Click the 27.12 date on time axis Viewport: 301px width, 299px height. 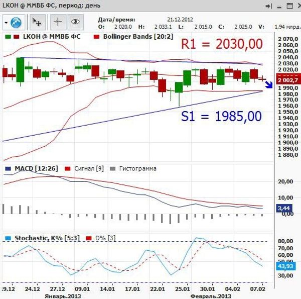57,289
